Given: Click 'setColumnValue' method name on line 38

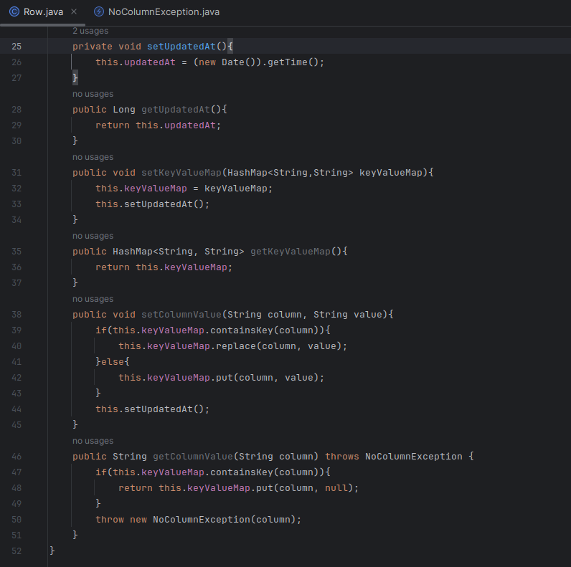Looking at the screenshot, I should (181, 315).
